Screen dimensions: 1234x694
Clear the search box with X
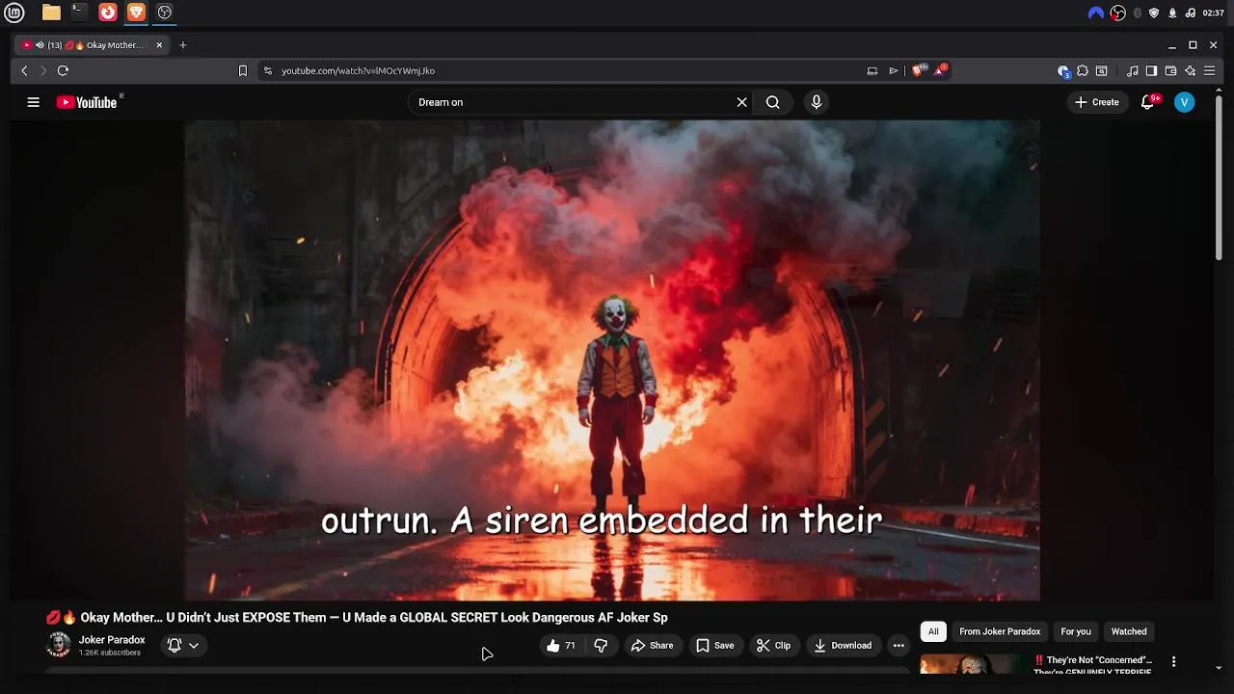coord(741,102)
